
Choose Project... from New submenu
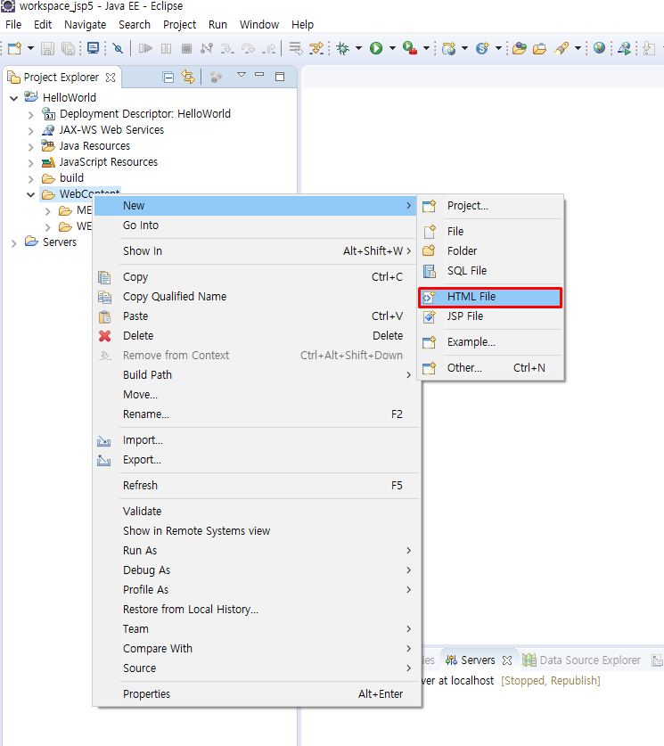click(x=490, y=206)
